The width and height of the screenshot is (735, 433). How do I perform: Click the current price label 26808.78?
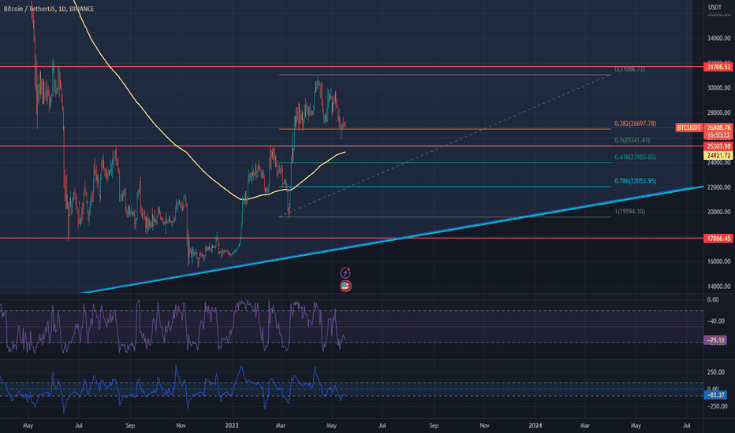[x=718, y=128]
